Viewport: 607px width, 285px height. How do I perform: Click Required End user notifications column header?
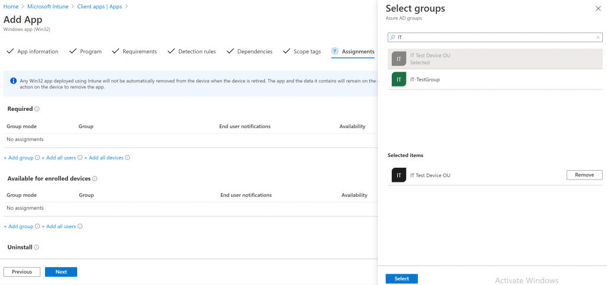(x=245, y=126)
